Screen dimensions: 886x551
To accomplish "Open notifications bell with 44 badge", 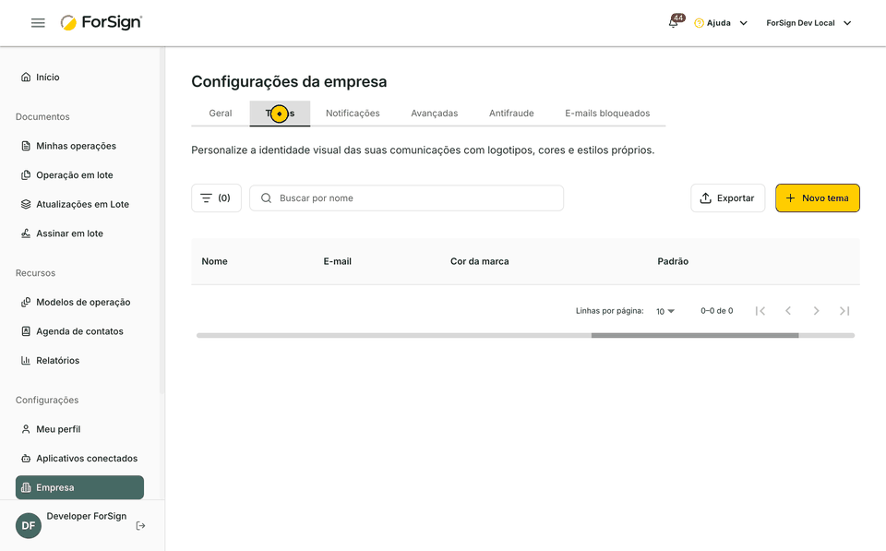I will click(675, 21).
